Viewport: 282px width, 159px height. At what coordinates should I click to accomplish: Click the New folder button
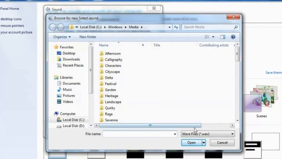pos(88,37)
